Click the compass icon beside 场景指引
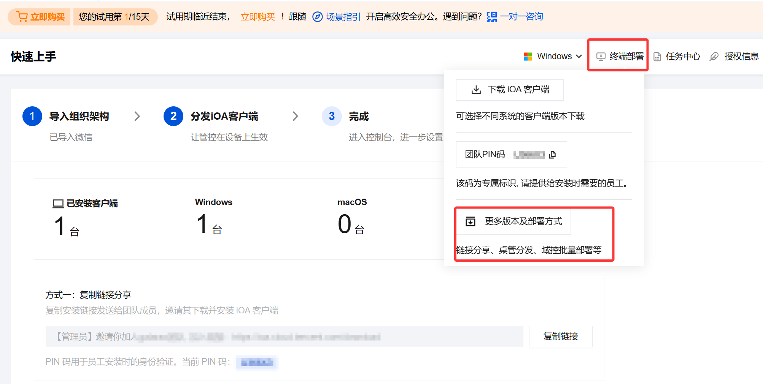This screenshot has height=384, width=763. point(317,17)
